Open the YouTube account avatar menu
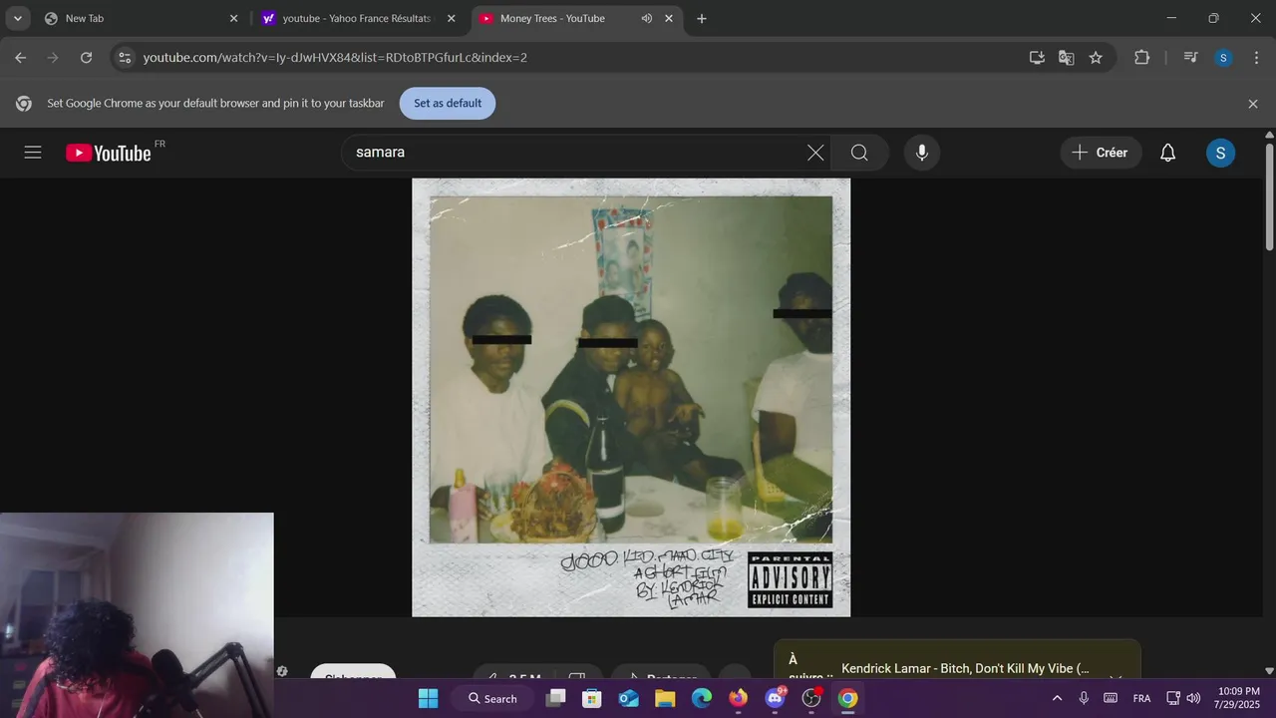The image size is (1276, 718). click(1220, 153)
